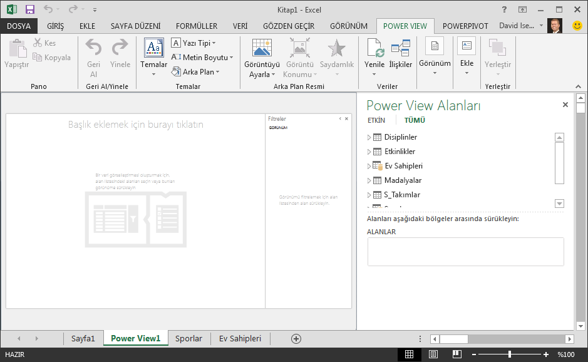The height and width of the screenshot is (362, 588).
Task: Collapse the Filtreler pane with arrow
Action: (340, 118)
